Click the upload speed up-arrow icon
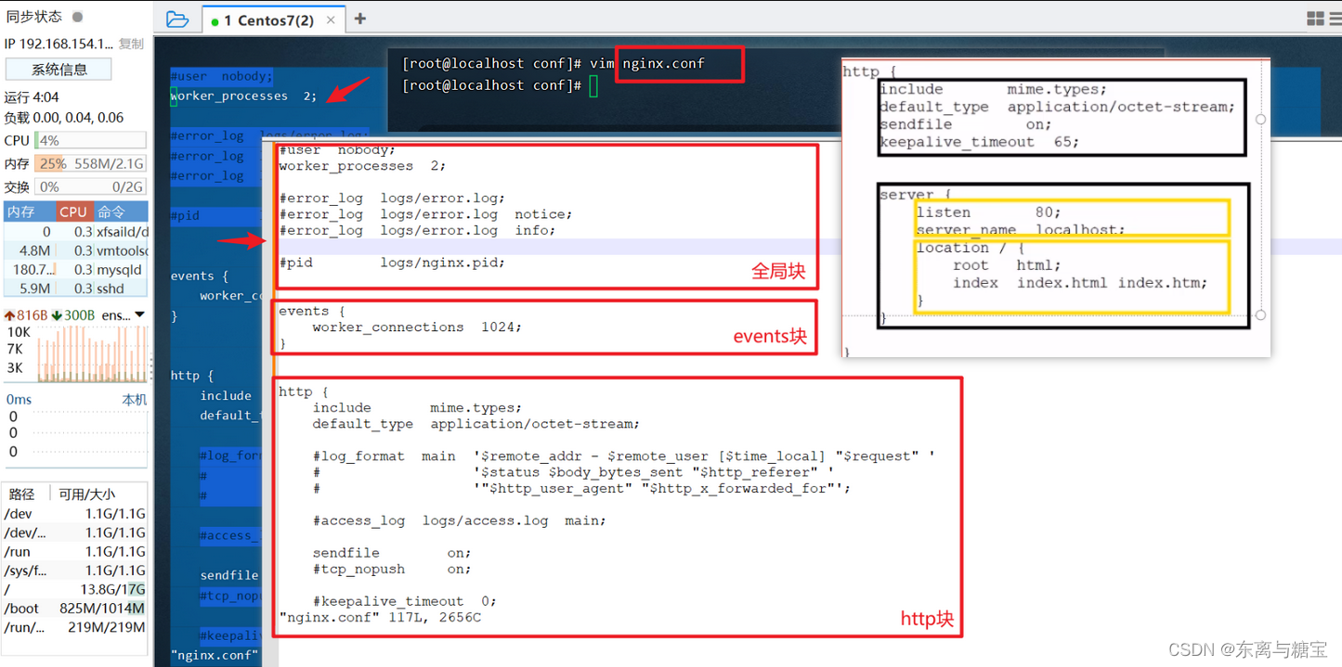The width and height of the screenshot is (1342, 667). 10,315
